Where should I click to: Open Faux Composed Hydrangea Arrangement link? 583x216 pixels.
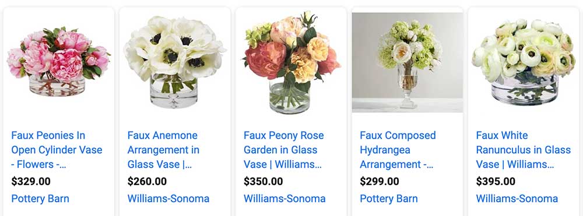click(x=398, y=150)
